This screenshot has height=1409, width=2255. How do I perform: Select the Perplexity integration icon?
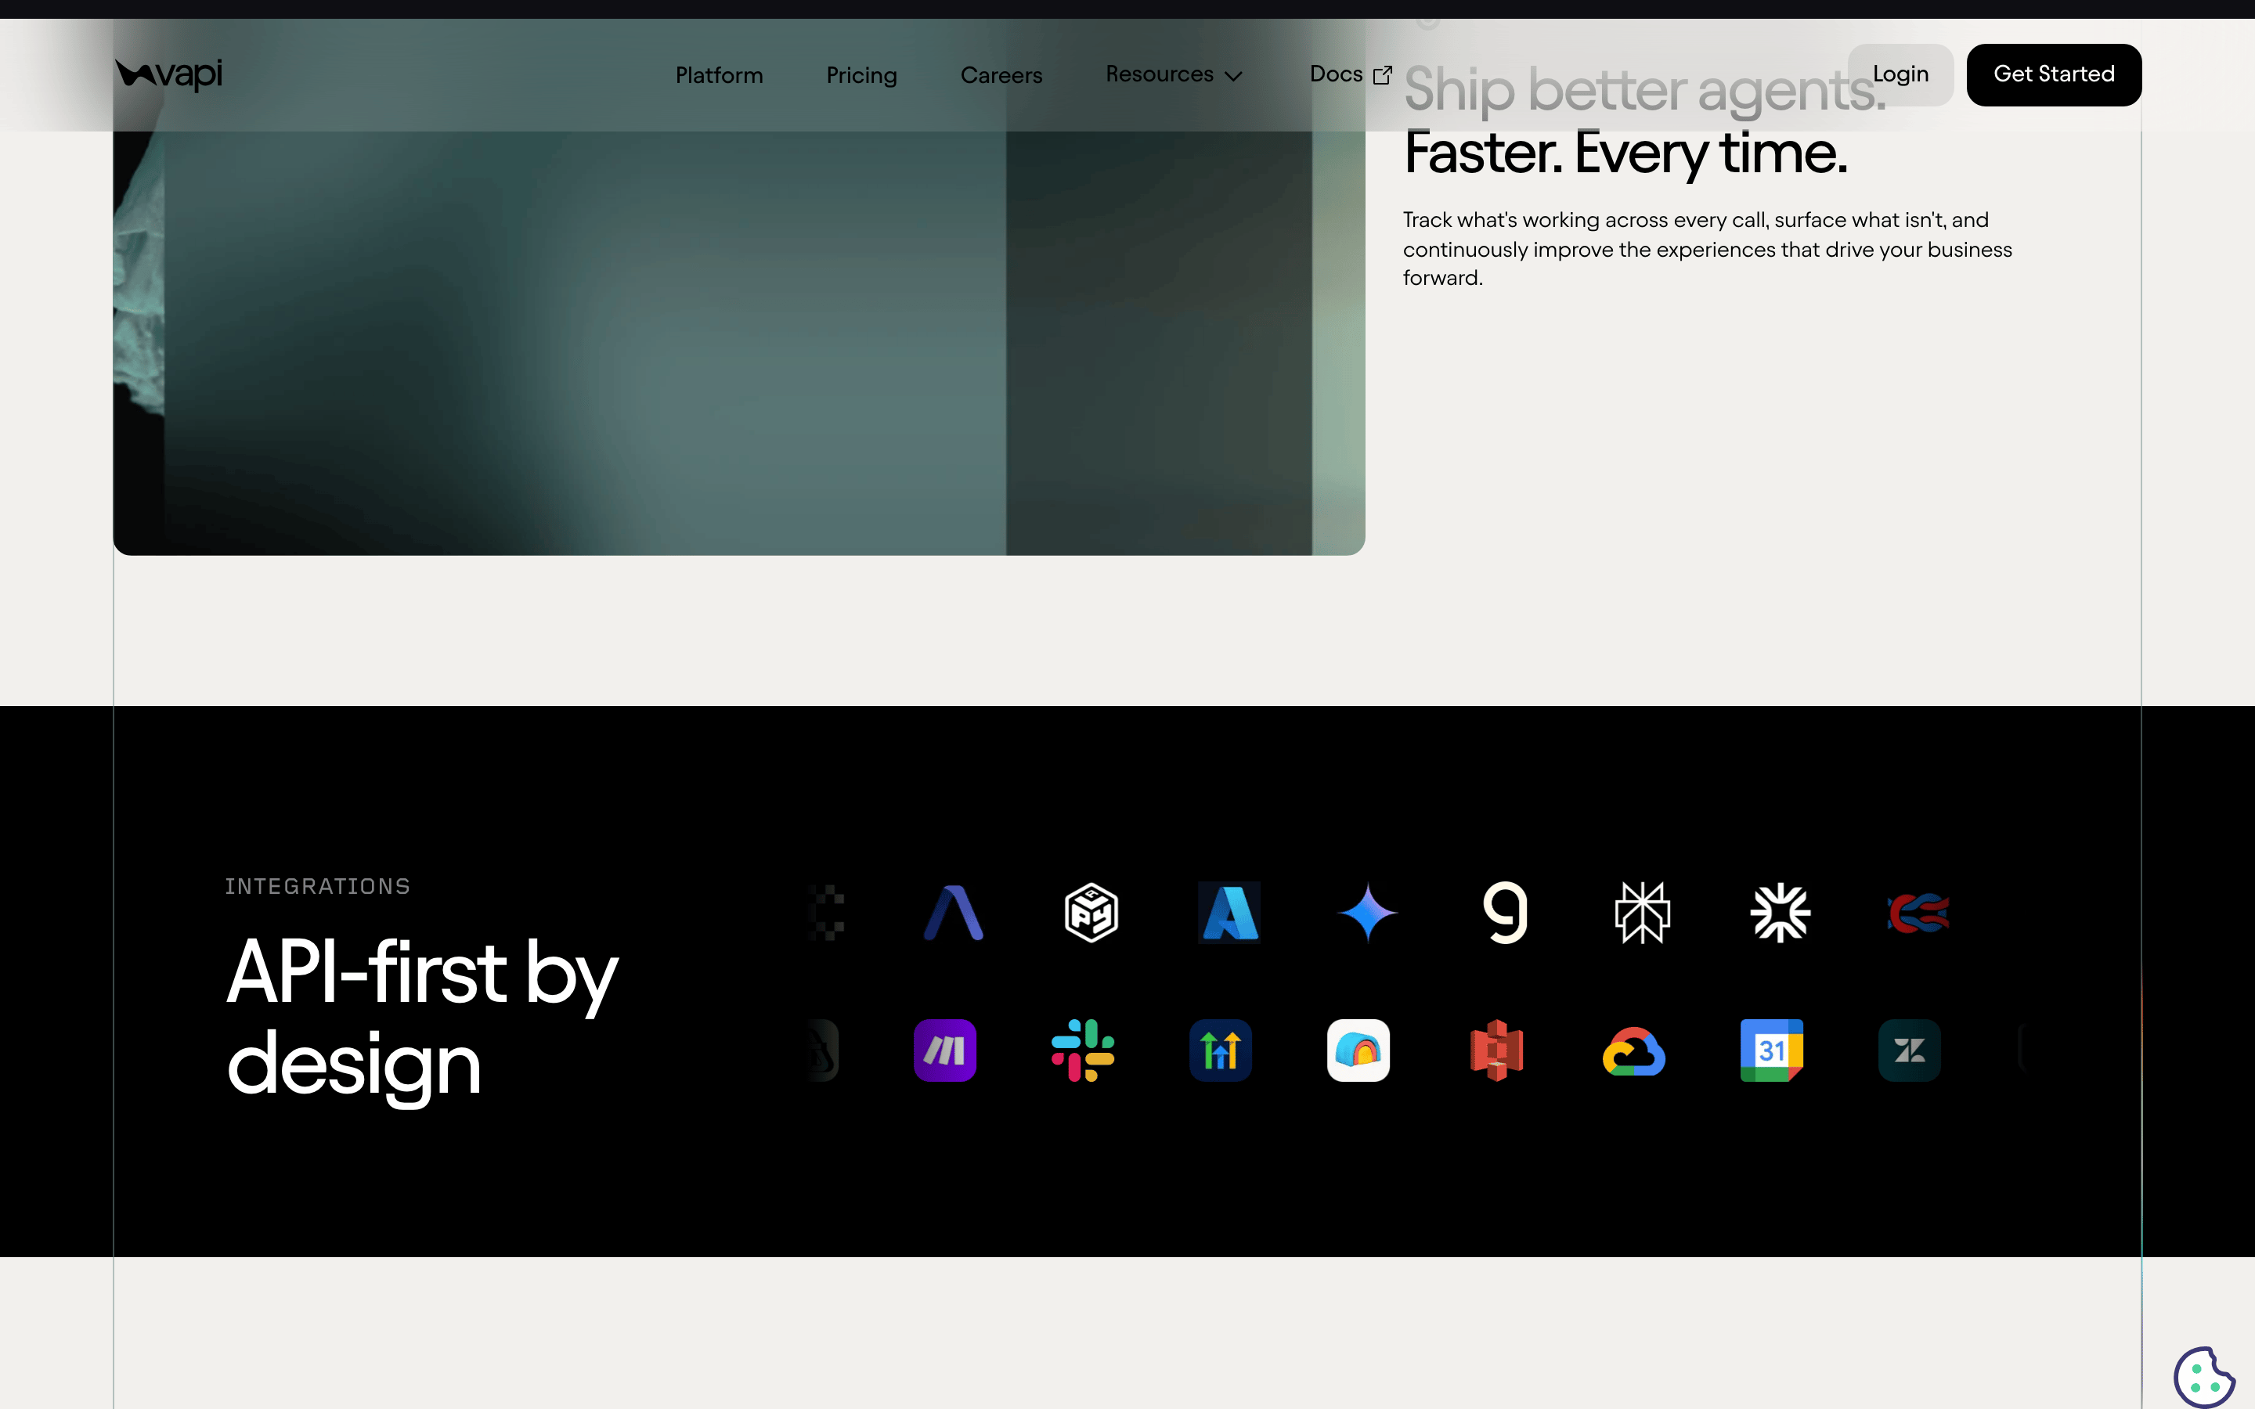click(1643, 912)
